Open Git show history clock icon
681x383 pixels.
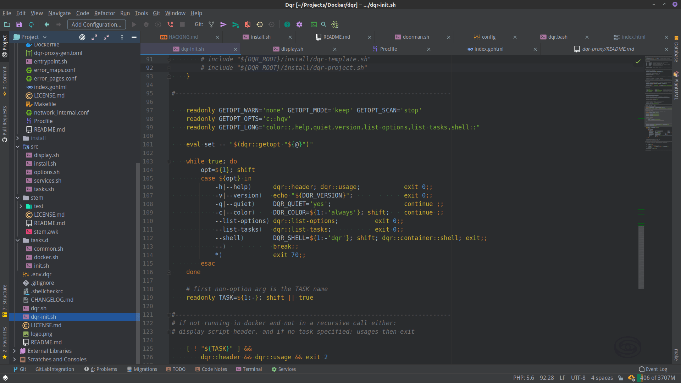tap(260, 24)
